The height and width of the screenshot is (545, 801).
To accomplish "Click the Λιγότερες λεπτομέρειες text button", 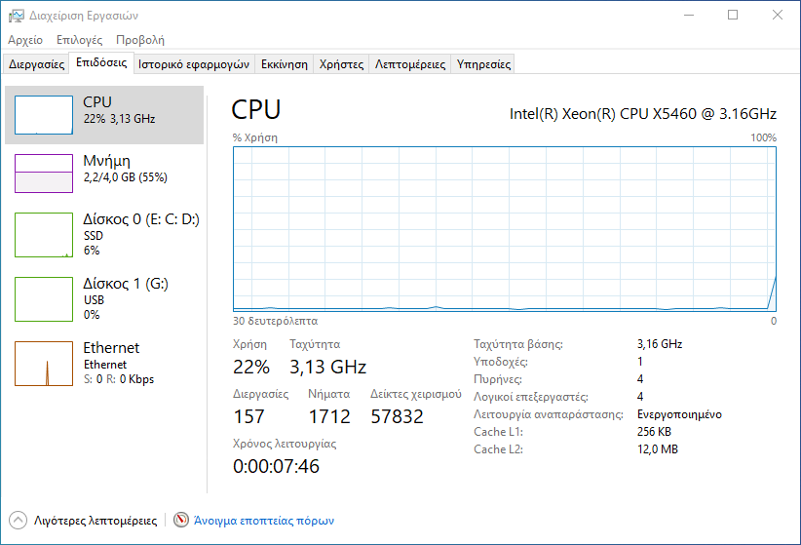I will [95, 521].
